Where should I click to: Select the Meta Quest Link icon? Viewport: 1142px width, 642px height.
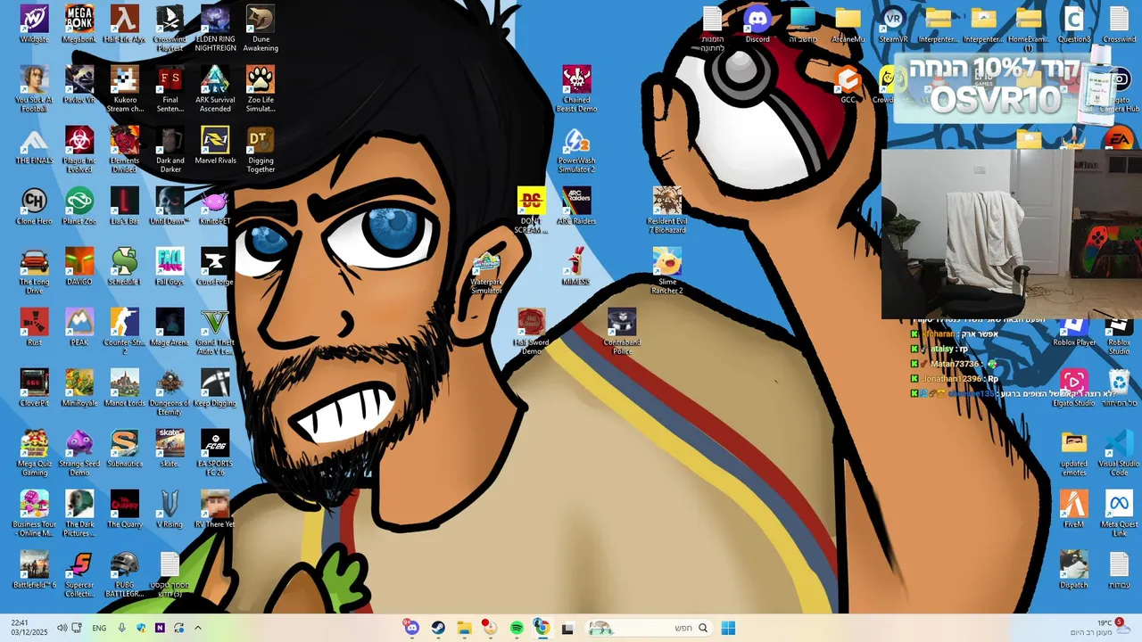(x=1119, y=514)
